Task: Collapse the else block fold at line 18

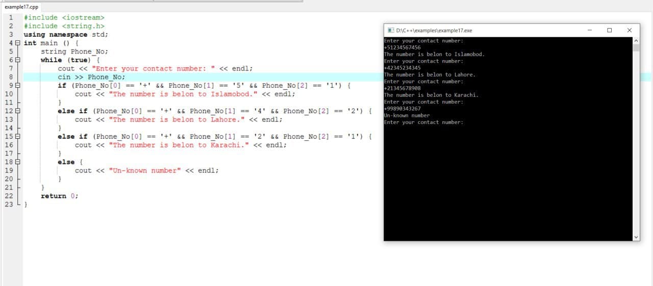Action: click(18, 162)
